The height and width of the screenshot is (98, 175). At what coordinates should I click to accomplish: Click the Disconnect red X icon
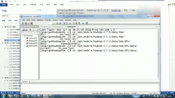tap(31, 23)
